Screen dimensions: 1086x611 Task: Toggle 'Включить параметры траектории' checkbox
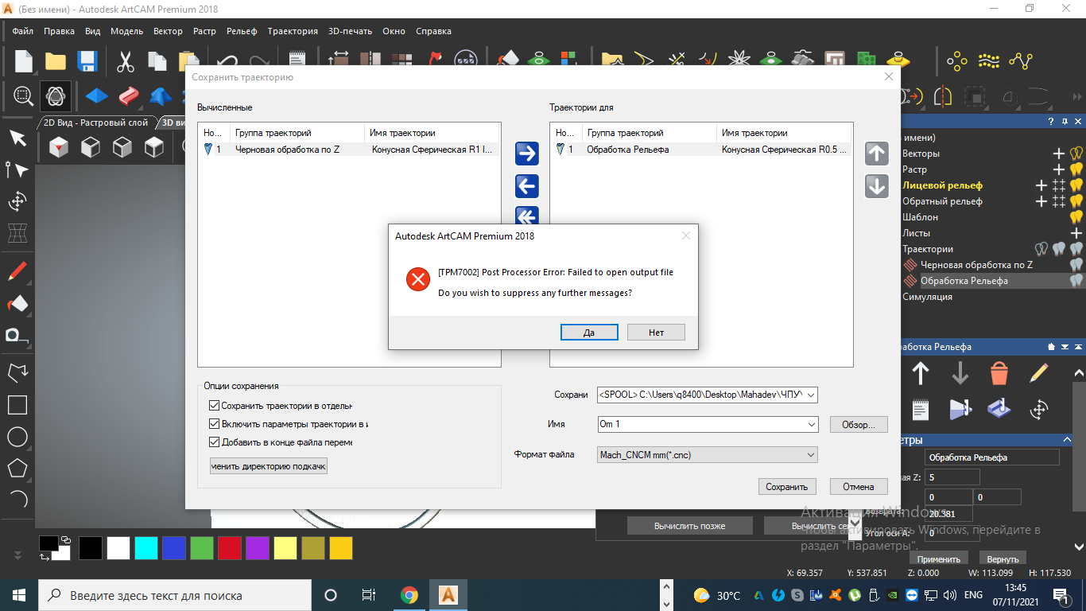click(x=214, y=424)
